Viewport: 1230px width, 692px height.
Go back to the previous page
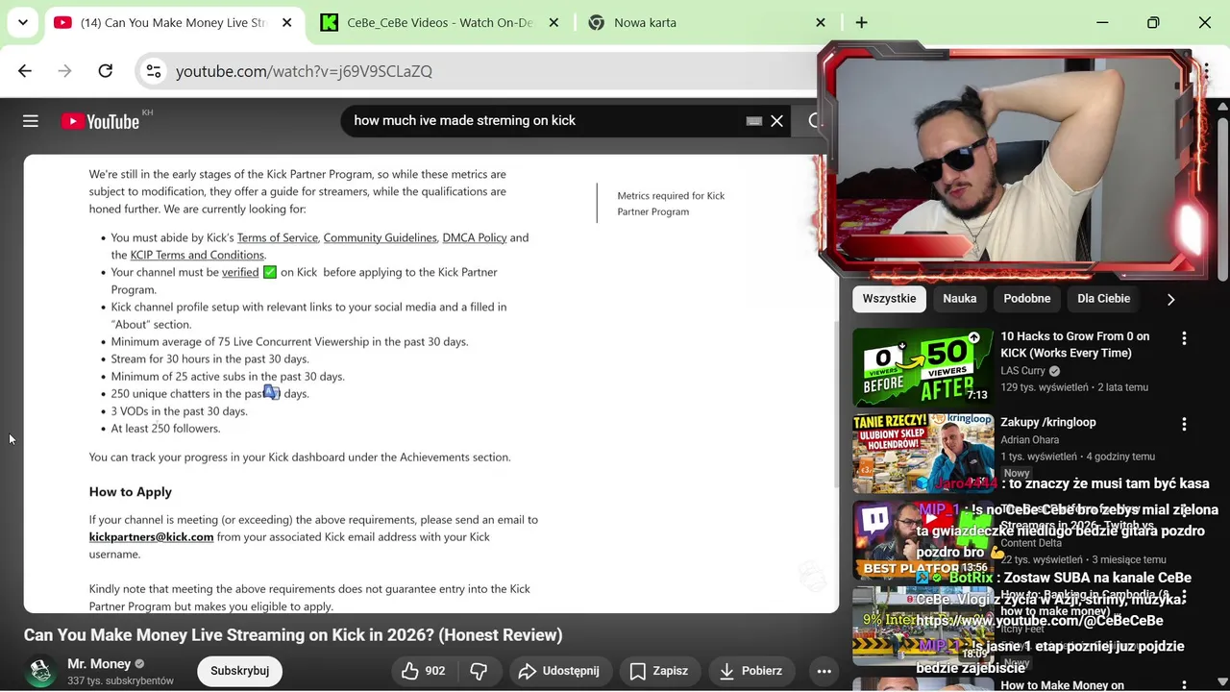[25, 71]
